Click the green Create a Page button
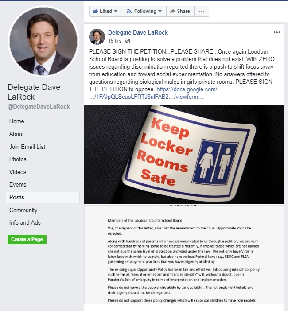 (x=27, y=239)
